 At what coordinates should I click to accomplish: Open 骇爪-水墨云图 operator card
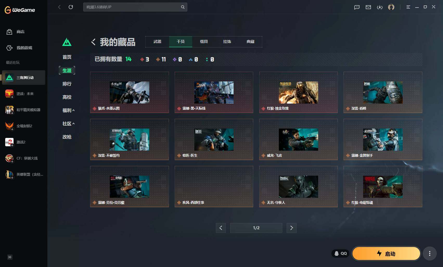point(130,92)
